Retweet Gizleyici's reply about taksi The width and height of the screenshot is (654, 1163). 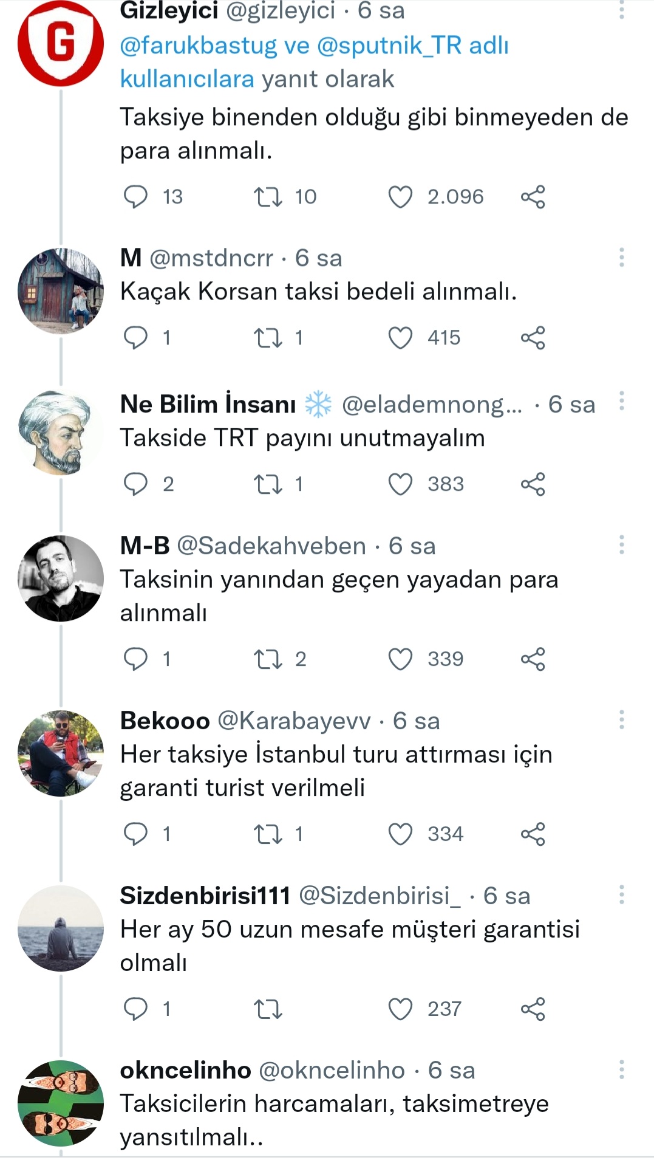coord(268,197)
